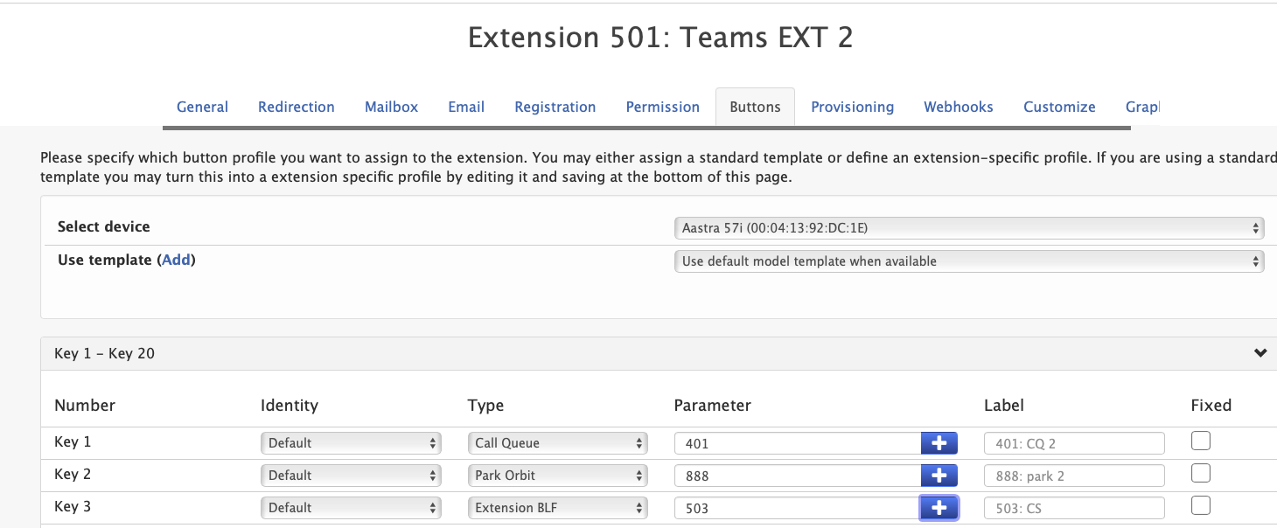
Task: Change Key 1 type from Call Queue
Action: [557, 443]
